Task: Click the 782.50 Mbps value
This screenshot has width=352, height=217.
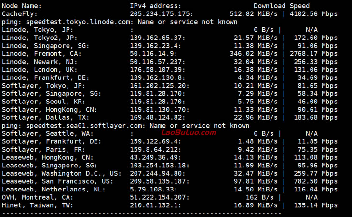Action: tap(316, 181)
